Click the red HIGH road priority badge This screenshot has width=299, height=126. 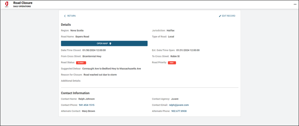[172, 63]
